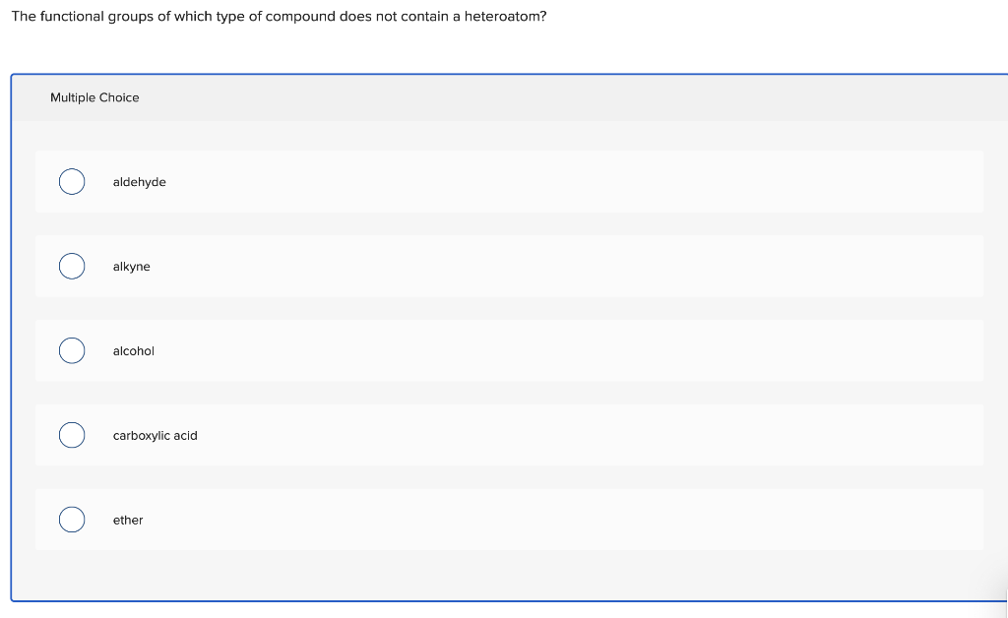Click the 'alkyne' answer label text
The height and width of the screenshot is (618, 1008).
pyautogui.click(x=132, y=267)
